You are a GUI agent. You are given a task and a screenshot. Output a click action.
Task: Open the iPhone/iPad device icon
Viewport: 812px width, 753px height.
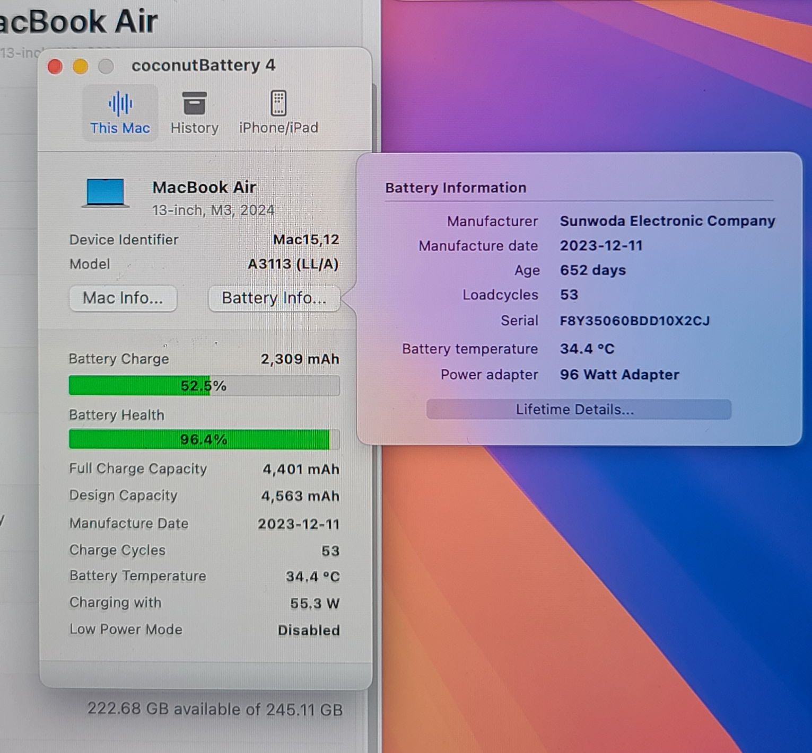coord(278,103)
